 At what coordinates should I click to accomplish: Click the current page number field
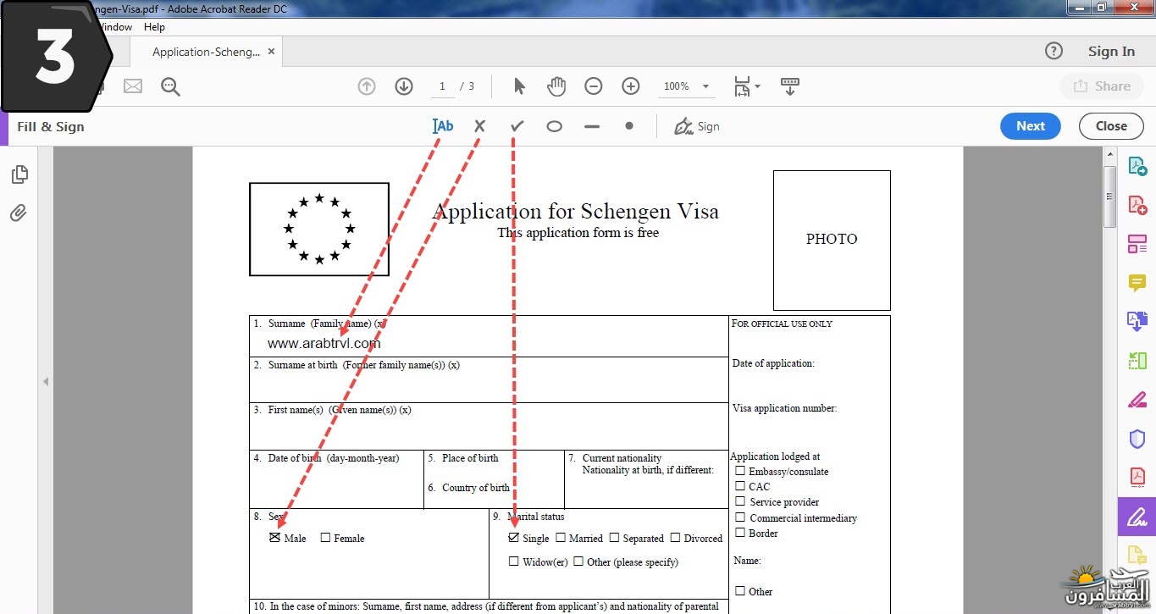point(441,86)
